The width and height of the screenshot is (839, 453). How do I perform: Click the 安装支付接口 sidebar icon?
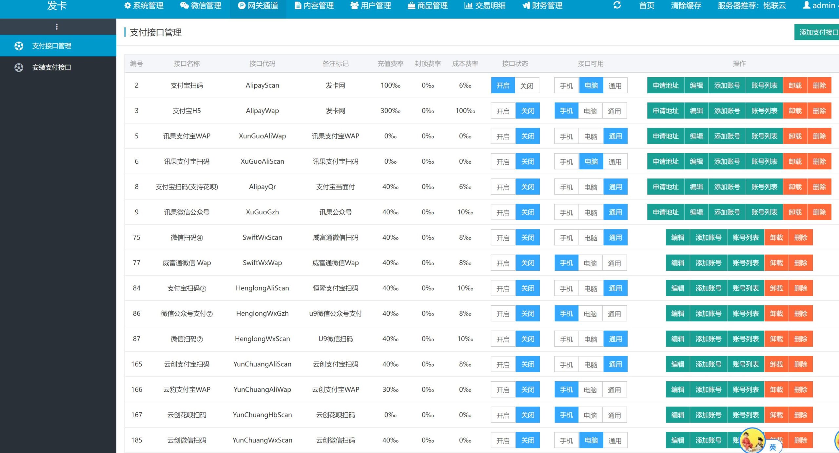(19, 67)
